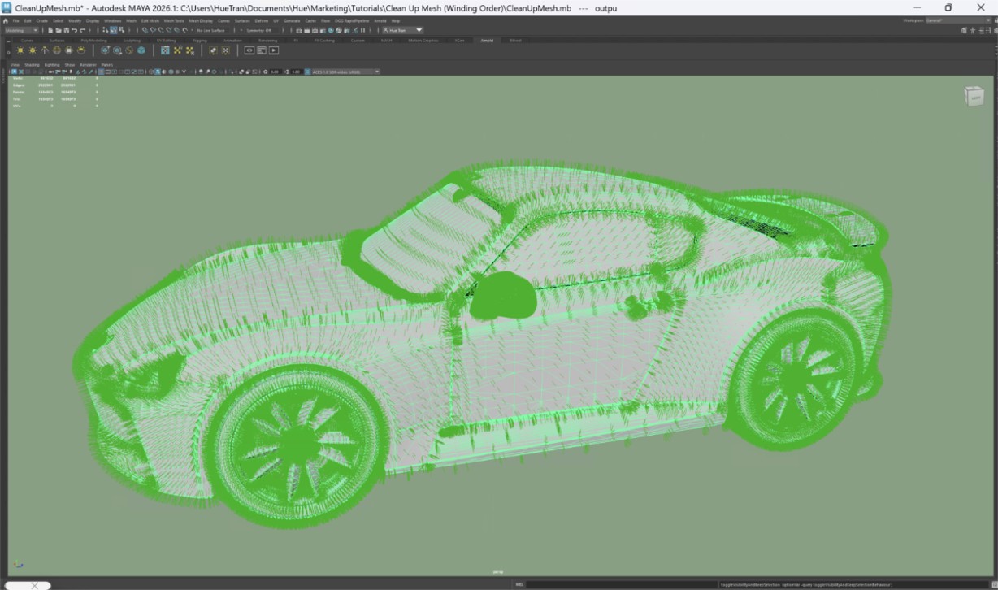998x590 pixels.
Task: Switch to the Rendering shelf tab
Action: pos(267,41)
